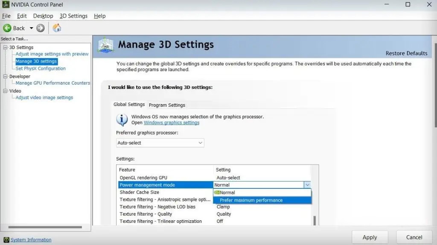Viewport: 437px width, 245px height.
Task: Click the green Back arrow icon
Action: (x=7, y=28)
